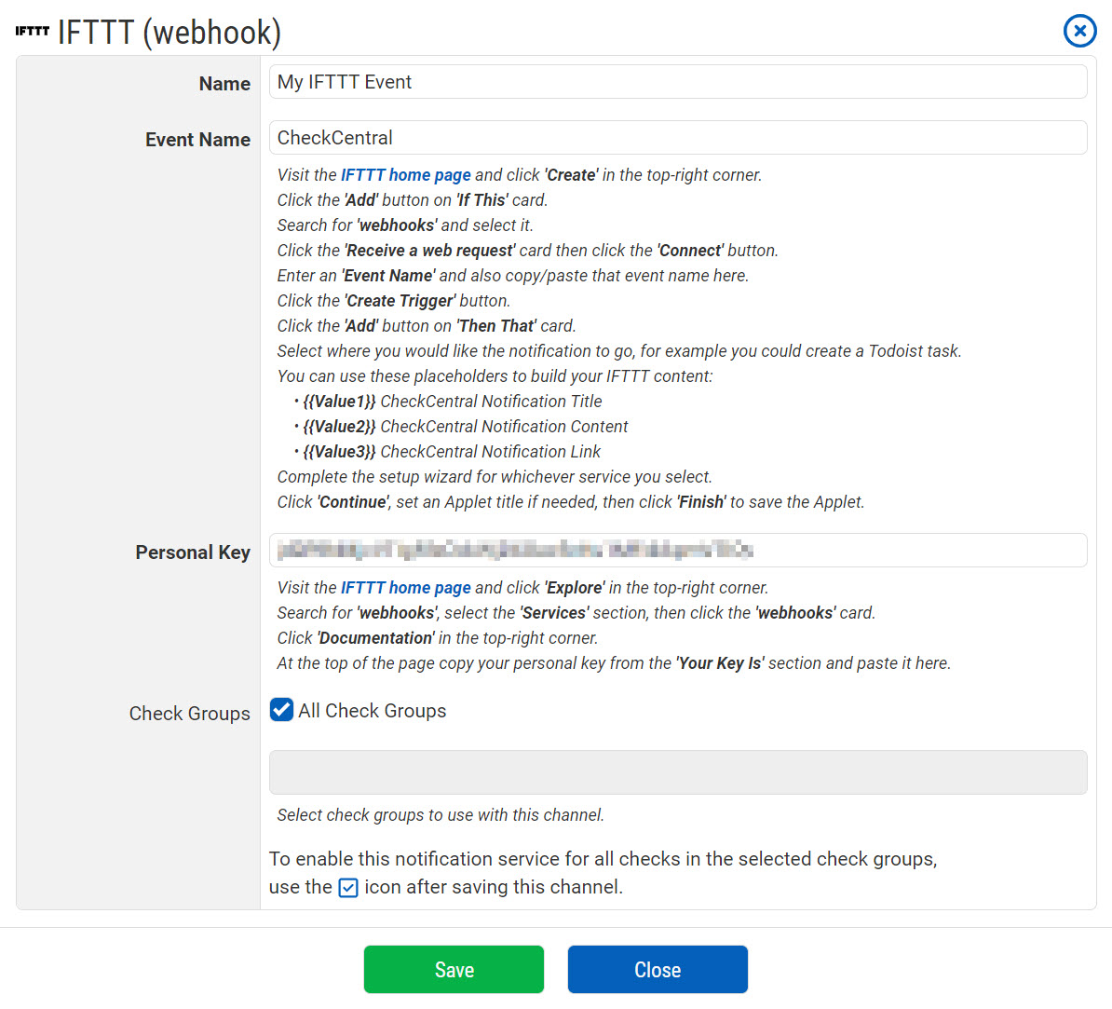Open IFTTT home page link under Event Name
The image size is (1112, 1009).
[405, 175]
